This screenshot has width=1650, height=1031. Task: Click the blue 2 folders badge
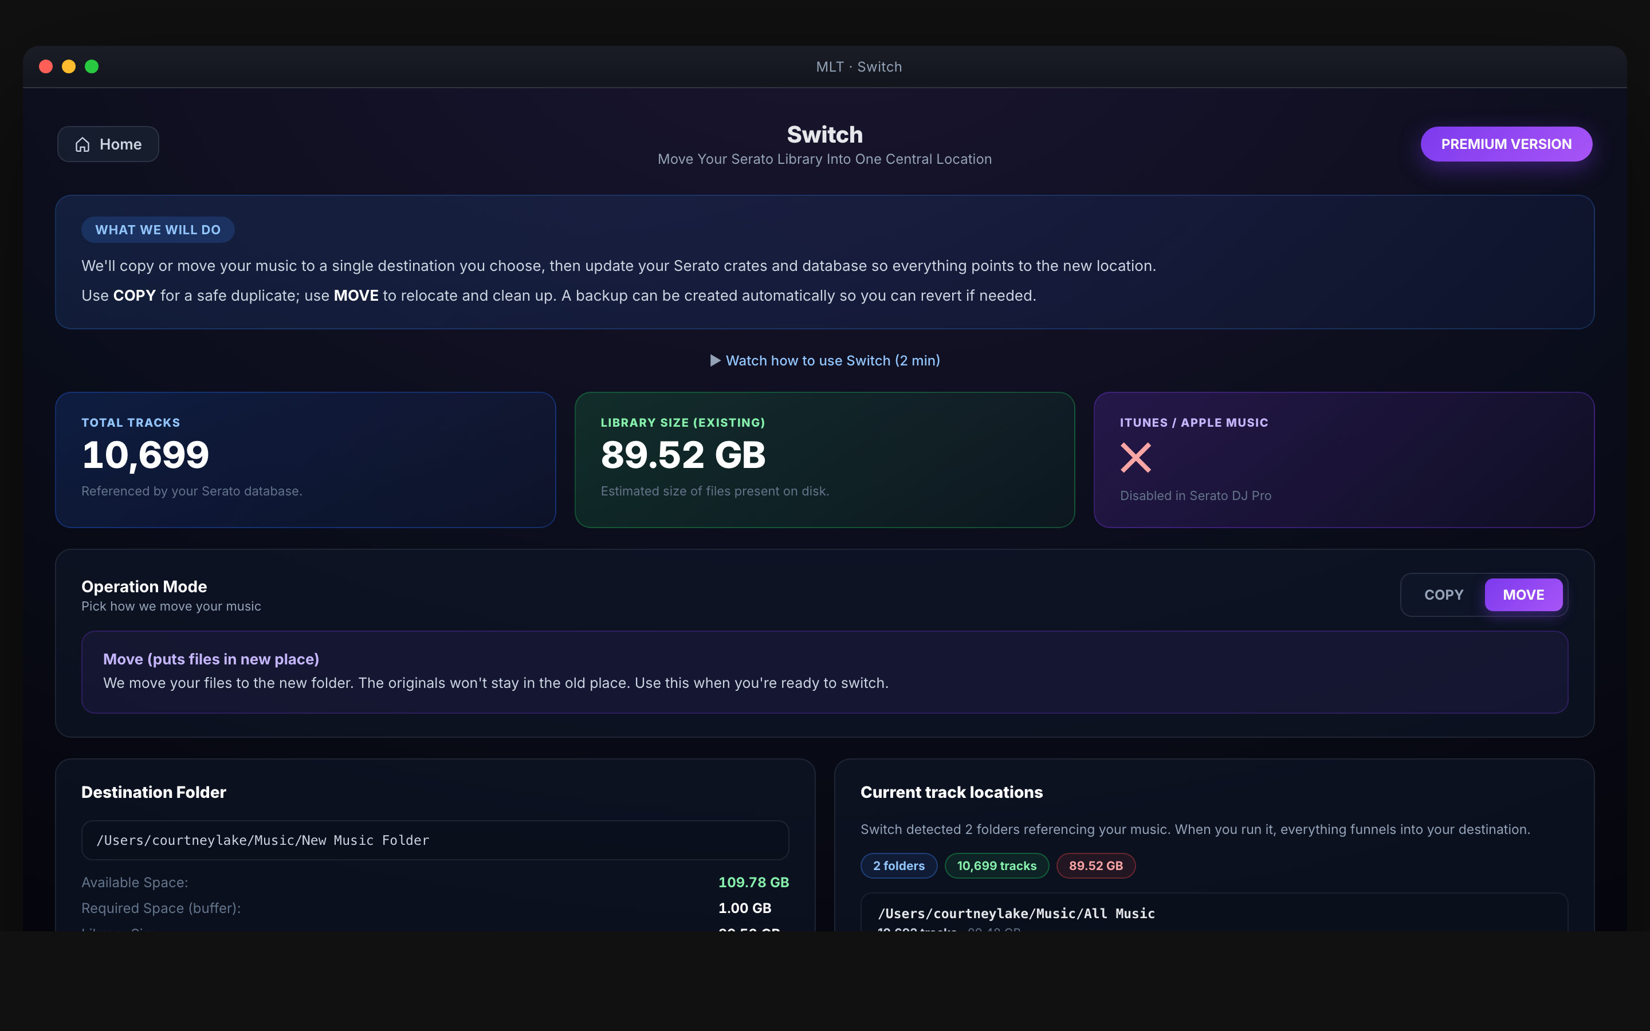(x=899, y=865)
